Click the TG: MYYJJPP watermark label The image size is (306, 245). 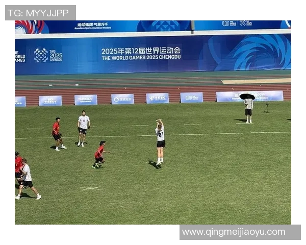(40, 13)
